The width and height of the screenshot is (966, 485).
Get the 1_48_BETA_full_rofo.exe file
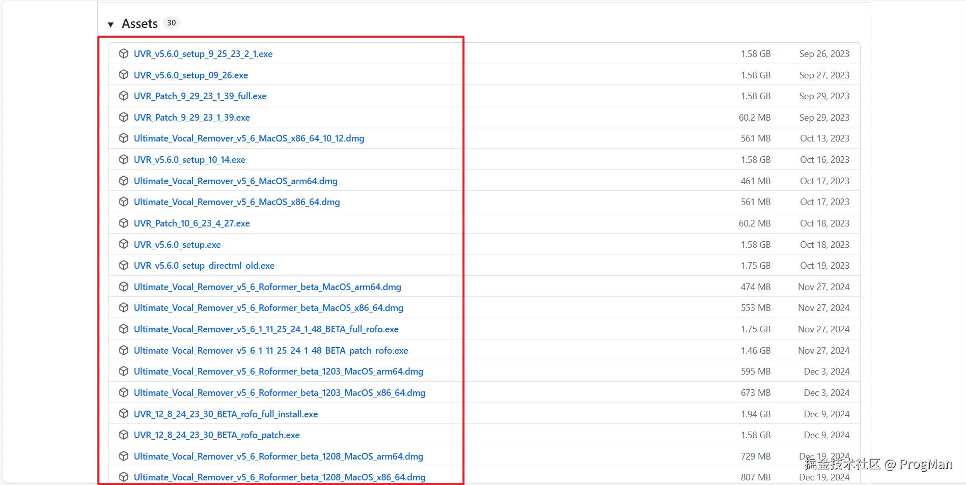[266, 329]
